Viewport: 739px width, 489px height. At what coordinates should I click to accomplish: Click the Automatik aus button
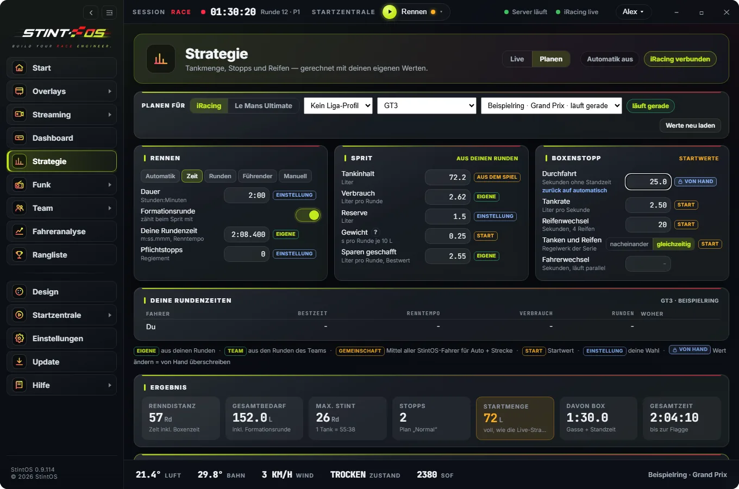pyautogui.click(x=610, y=59)
